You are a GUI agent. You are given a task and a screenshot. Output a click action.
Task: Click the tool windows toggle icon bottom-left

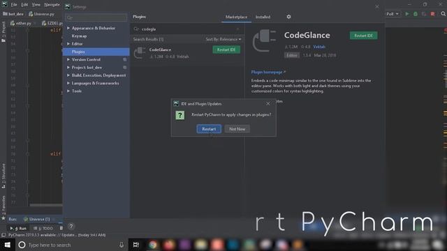coord(3,235)
